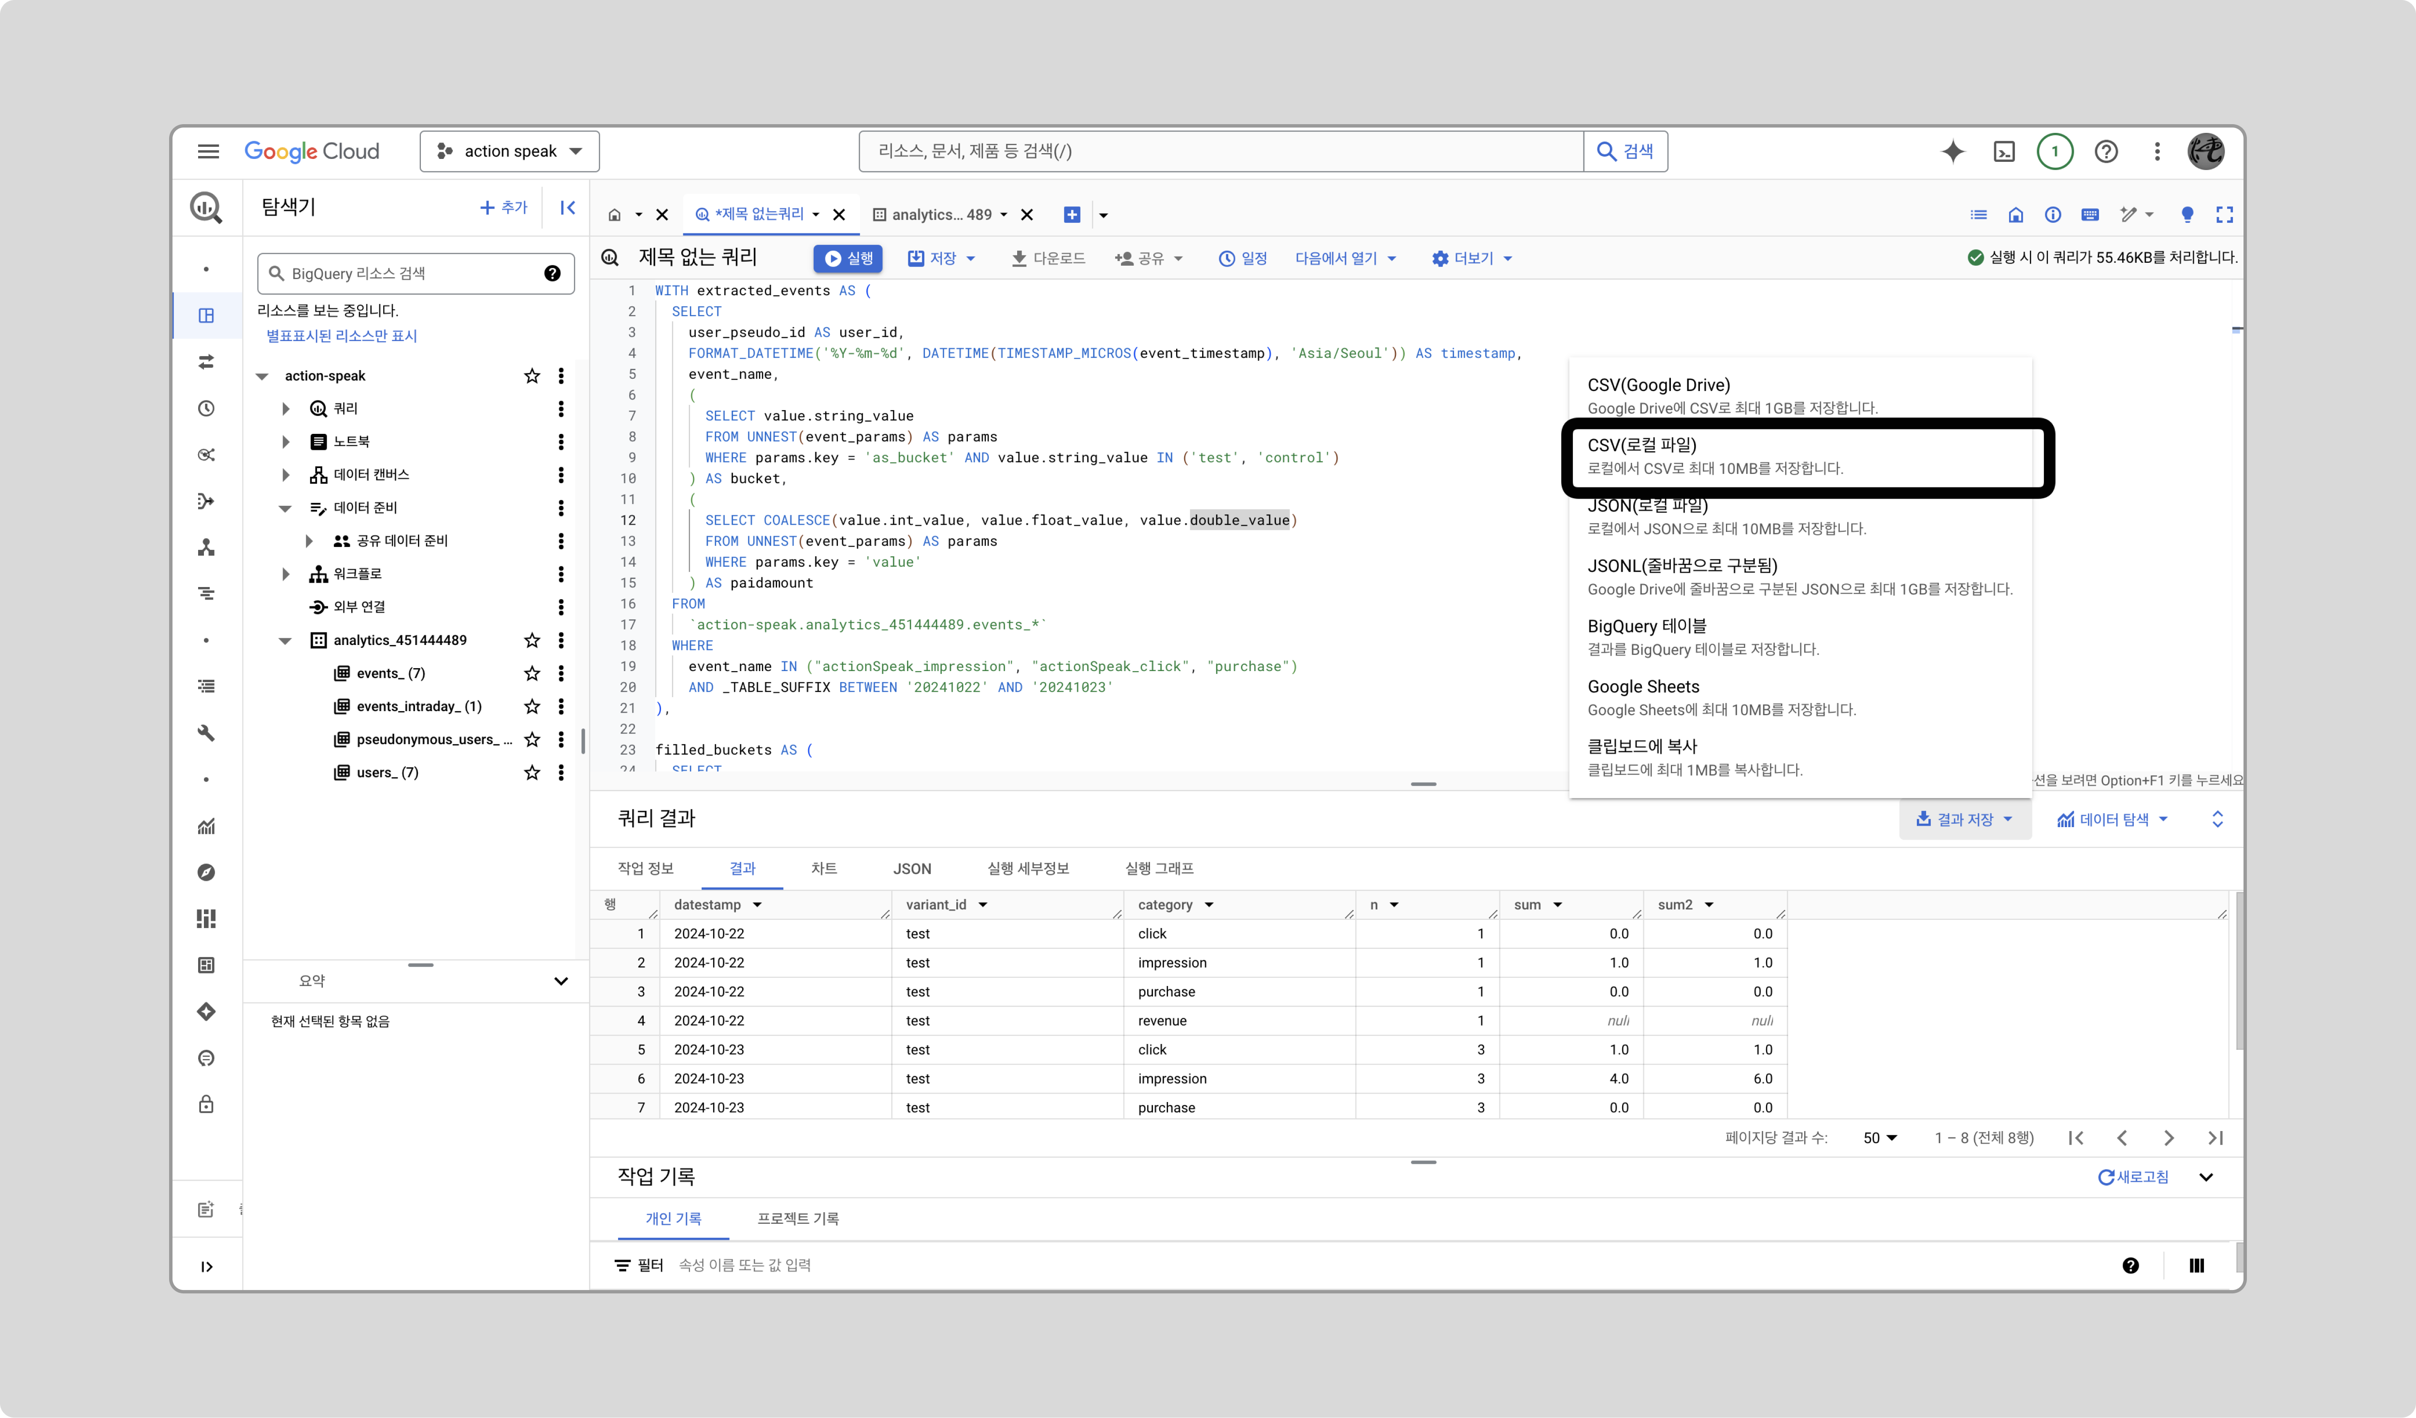Viewport: 2416px width, 1418px height.
Task: Click the home tab icon
Action: point(615,215)
